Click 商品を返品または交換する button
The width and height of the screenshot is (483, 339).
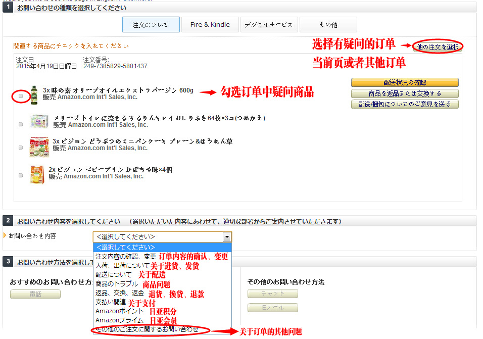point(405,93)
